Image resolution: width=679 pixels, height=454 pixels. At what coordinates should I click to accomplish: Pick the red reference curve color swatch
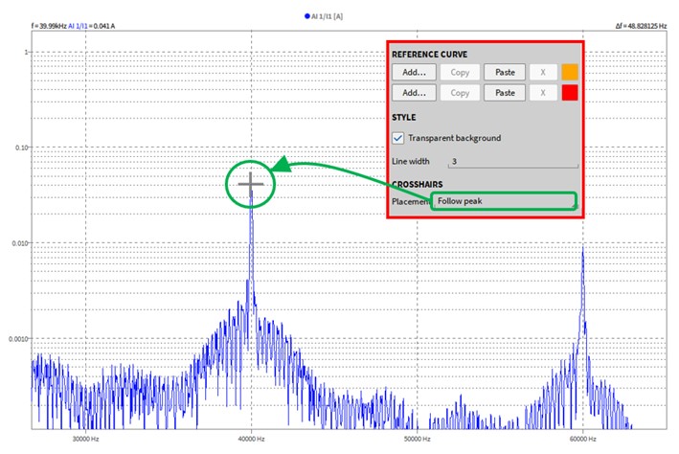(570, 93)
